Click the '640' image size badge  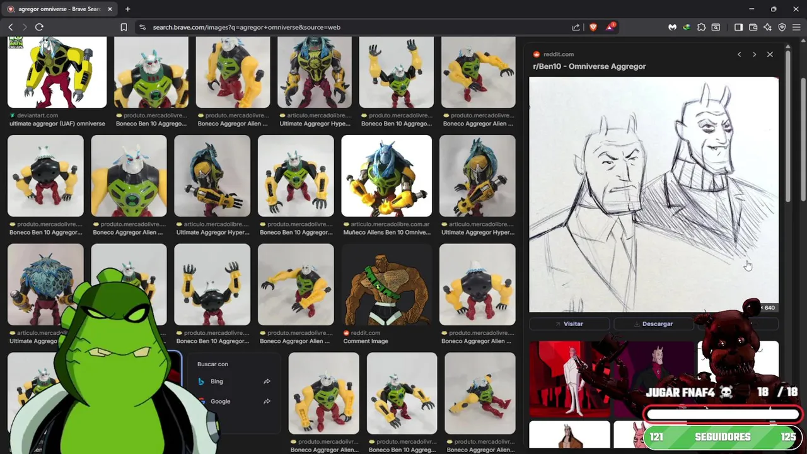pyautogui.click(x=769, y=308)
